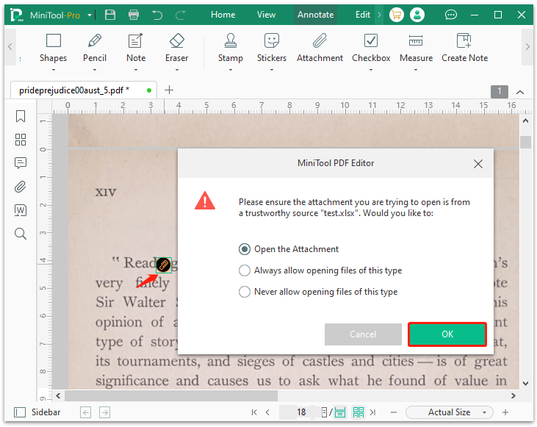This screenshot has width=537, height=427.
Task: Select the Note tool
Action: 136,49
